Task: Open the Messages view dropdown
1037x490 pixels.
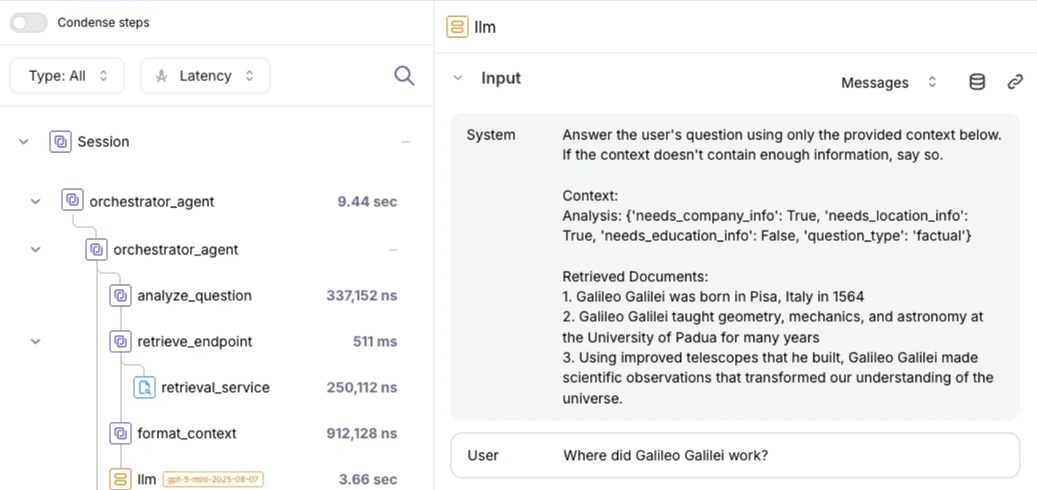Action: click(x=889, y=82)
